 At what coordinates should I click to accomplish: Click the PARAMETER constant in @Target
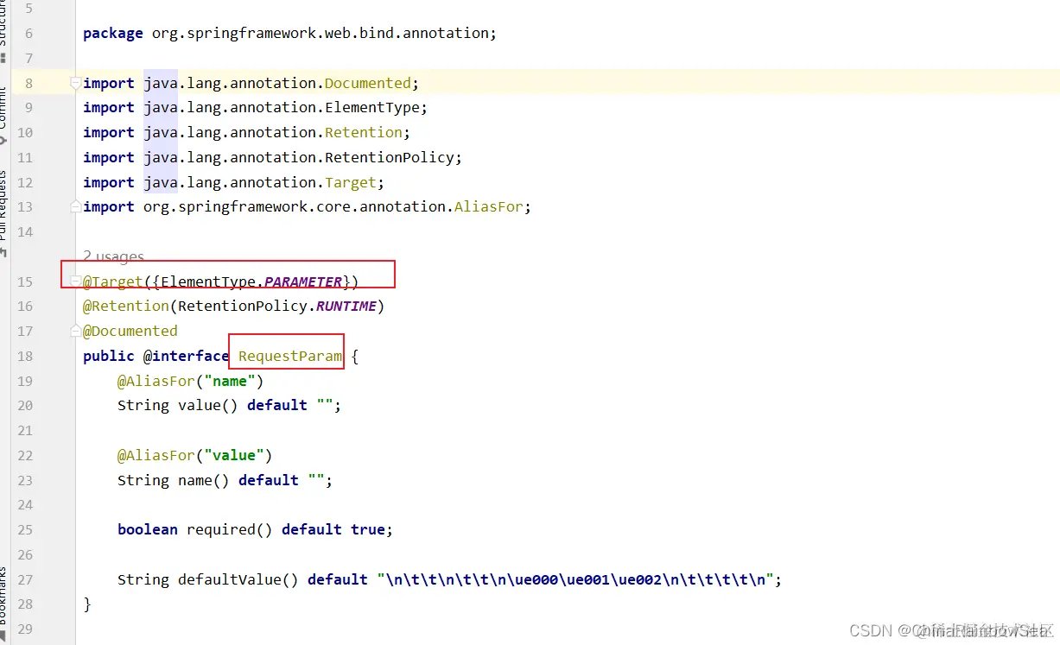303,281
